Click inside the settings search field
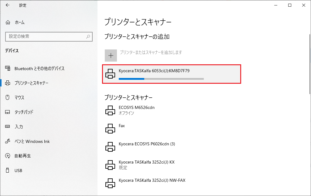This screenshot has height=196, width=311. [x=46, y=36]
